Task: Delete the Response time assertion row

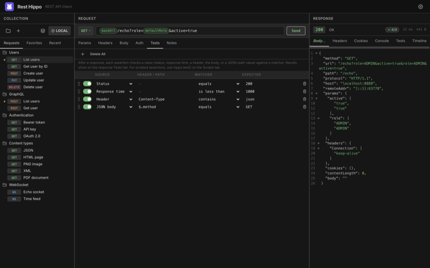Action: point(304,92)
